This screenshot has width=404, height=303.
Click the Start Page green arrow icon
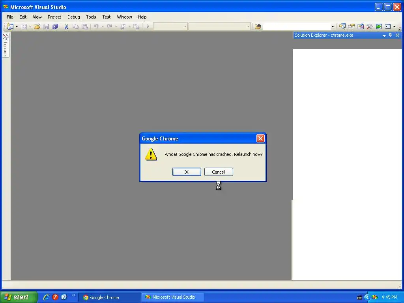(x=379, y=26)
